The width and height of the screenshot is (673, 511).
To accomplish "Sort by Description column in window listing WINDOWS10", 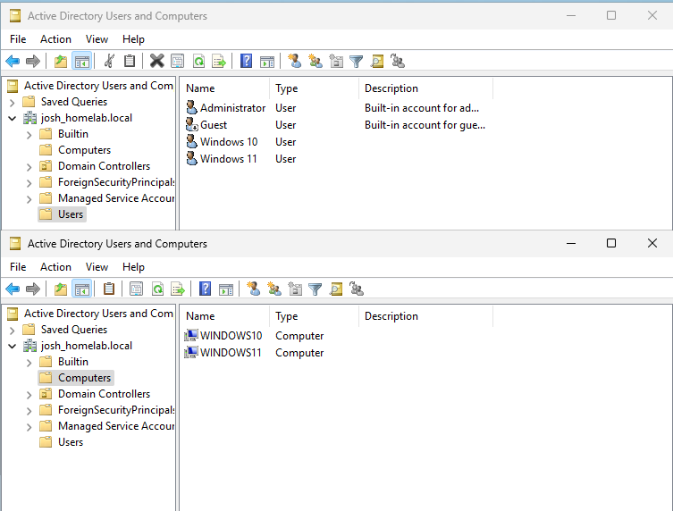I will click(x=425, y=316).
